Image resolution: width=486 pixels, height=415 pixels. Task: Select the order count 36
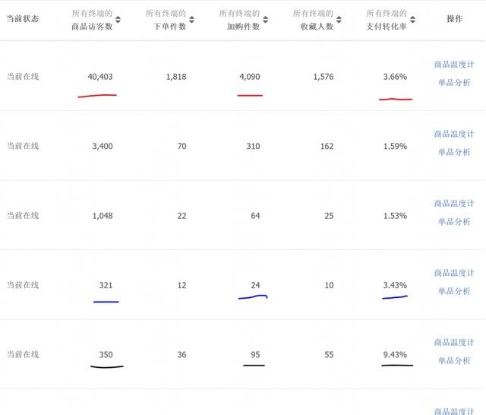coord(182,354)
